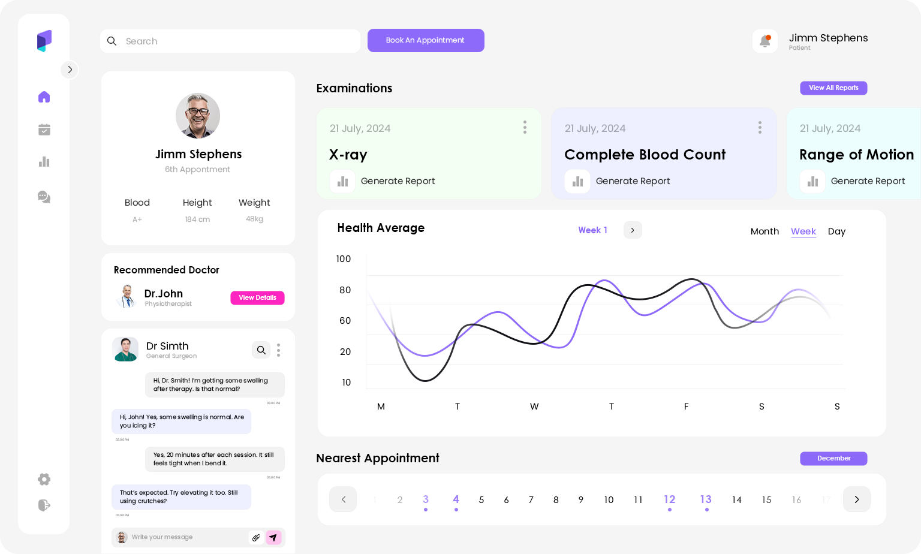Image resolution: width=921 pixels, height=554 pixels.
Task: Click View Details for Dr.John
Action: point(257,298)
